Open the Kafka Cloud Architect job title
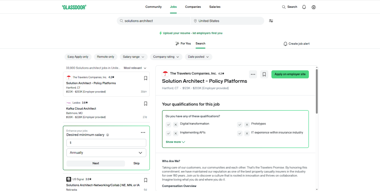The width and height of the screenshot is (380, 191). pyautogui.click(x=81, y=109)
